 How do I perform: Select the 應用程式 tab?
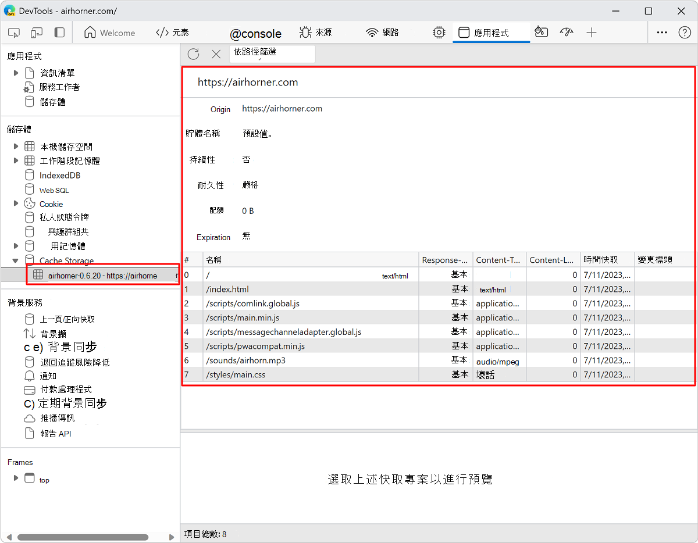tap(491, 33)
